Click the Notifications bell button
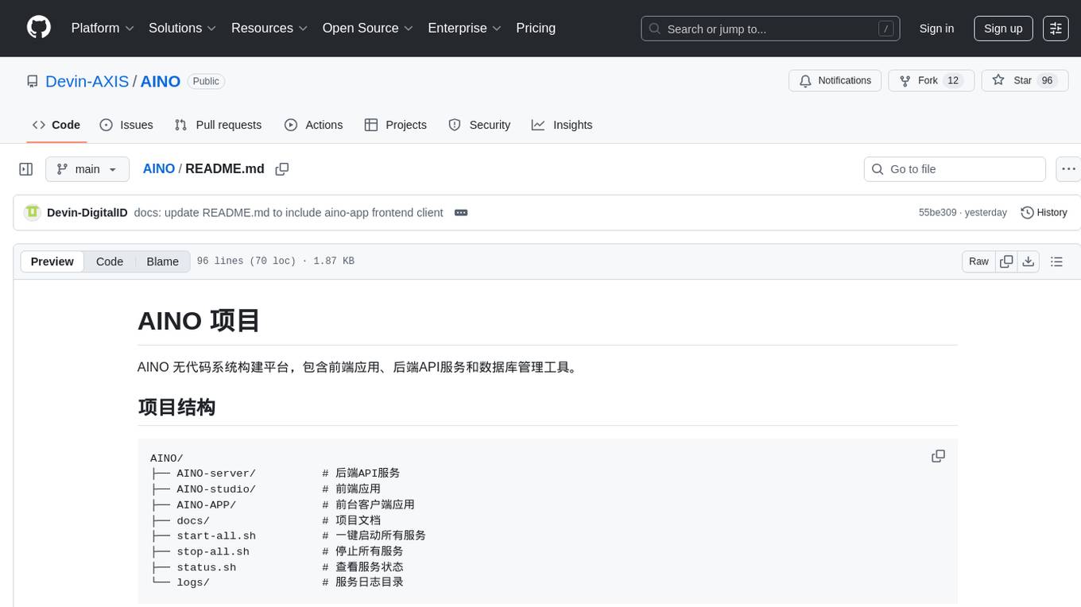This screenshot has width=1081, height=607. (x=835, y=80)
